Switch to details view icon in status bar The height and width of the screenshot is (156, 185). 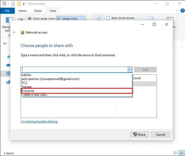tap(176, 153)
